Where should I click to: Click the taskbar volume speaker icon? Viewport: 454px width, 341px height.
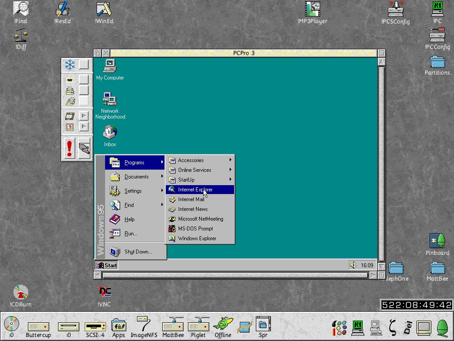coord(353,266)
